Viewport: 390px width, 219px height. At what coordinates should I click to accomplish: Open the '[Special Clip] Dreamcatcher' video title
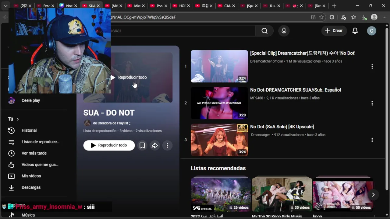(303, 53)
